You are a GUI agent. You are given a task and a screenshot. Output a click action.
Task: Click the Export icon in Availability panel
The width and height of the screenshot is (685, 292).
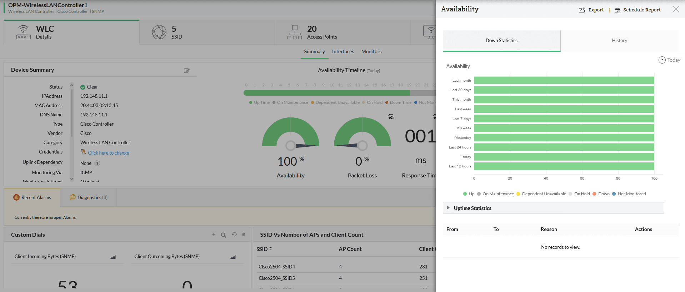[582, 10]
